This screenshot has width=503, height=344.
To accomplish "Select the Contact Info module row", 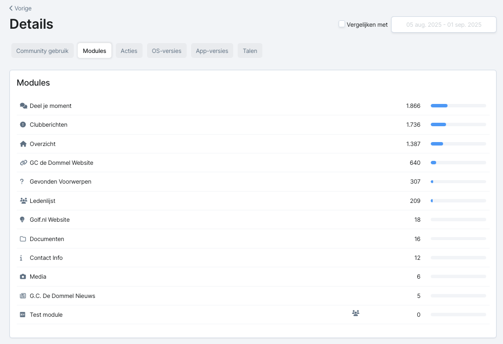I will click(x=46, y=258).
